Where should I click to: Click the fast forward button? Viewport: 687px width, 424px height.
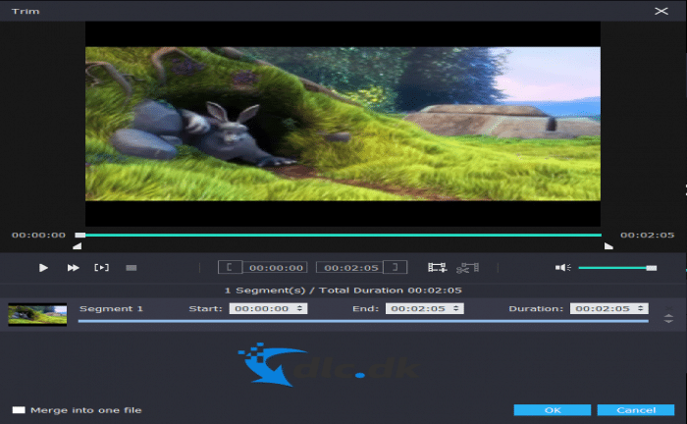coord(73,267)
